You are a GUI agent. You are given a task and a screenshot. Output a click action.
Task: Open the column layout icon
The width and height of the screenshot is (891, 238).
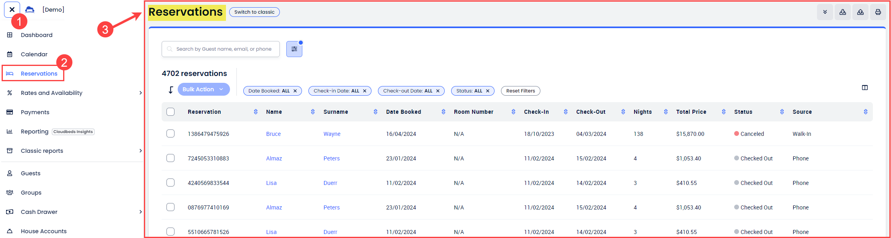click(864, 88)
